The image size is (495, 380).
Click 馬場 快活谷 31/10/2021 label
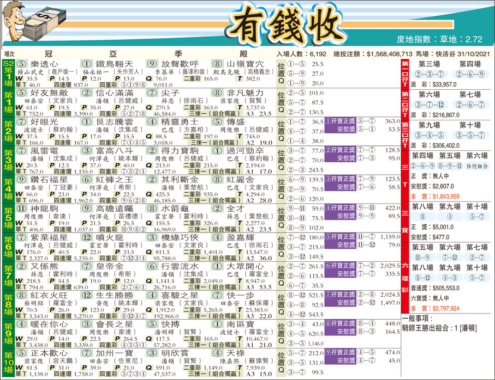coord(452,54)
